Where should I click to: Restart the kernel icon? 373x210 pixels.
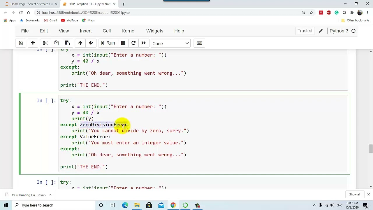coord(133,43)
